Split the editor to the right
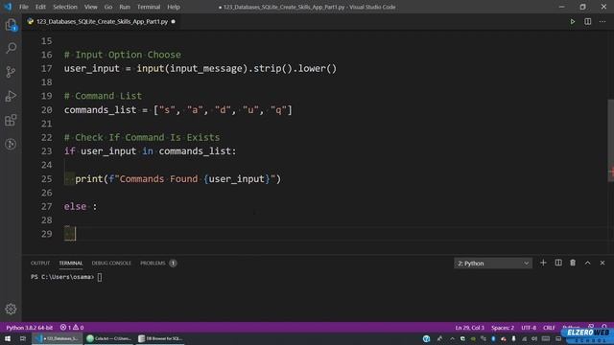The image size is (614, 345). (x=588, y=21)
